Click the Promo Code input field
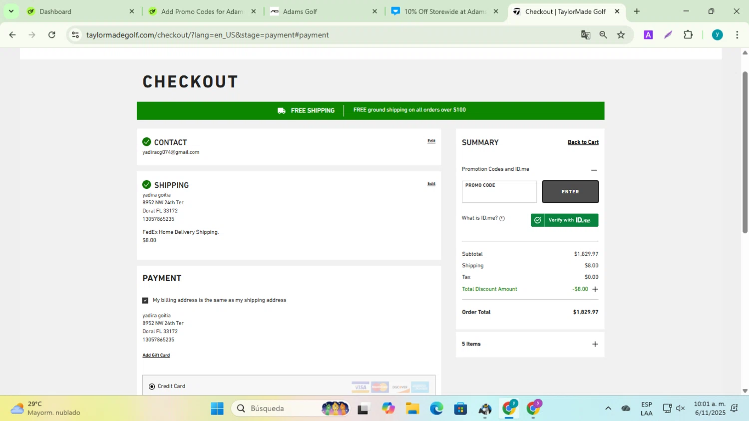Screen dimensions: 749x421 [499, 192]
